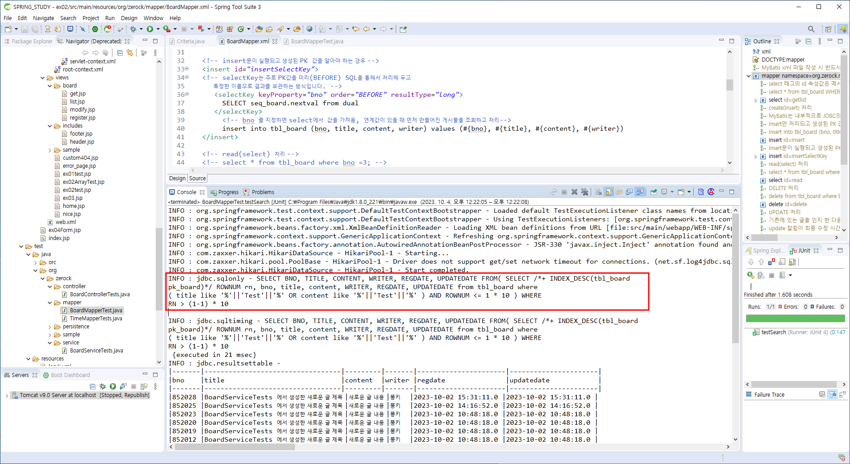Toggle Show Console When Standard Error Changes
This screenshot has width=850, height=464.
(x=640, y=192)
